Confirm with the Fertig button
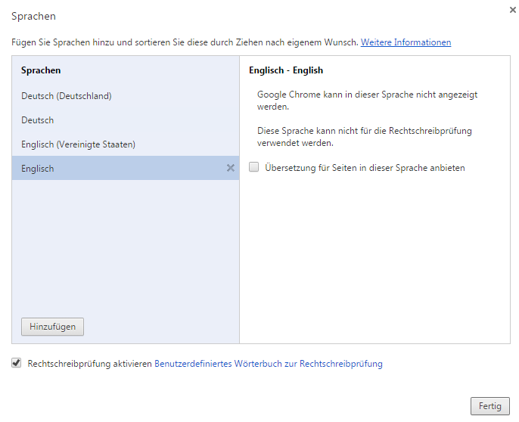The width and height of the screenshot is (519, 422). coord(489,406)
